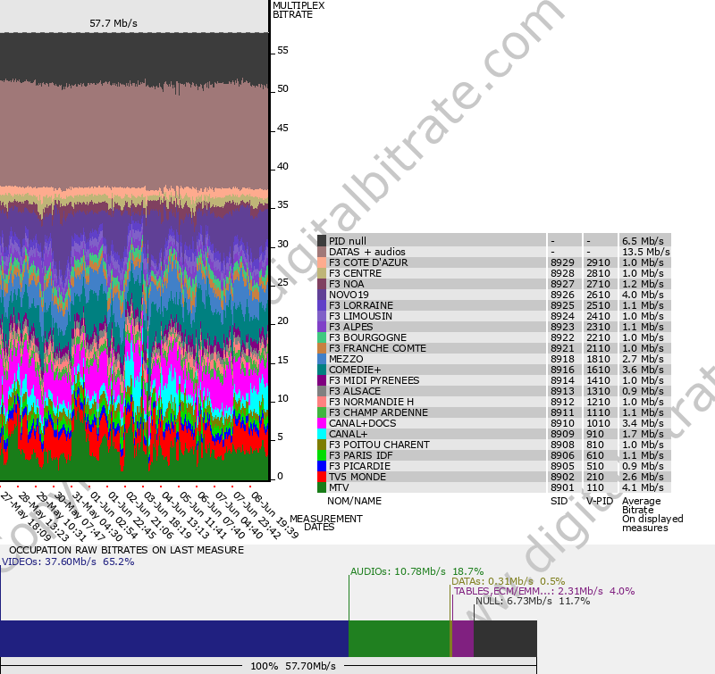
Task: Click V-PID value 1610
Action: tap(598, 370)
